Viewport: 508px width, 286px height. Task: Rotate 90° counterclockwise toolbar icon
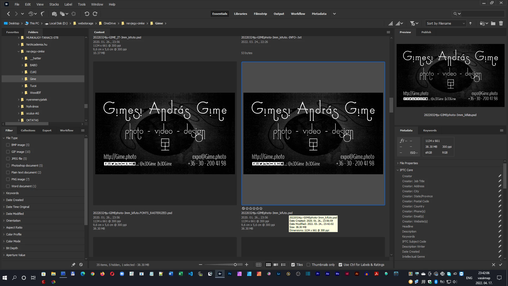pyautogui.click(x=87, y=14)
